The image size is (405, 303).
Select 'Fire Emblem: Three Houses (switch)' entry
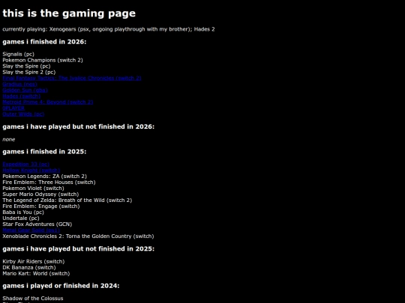(49, 182)
